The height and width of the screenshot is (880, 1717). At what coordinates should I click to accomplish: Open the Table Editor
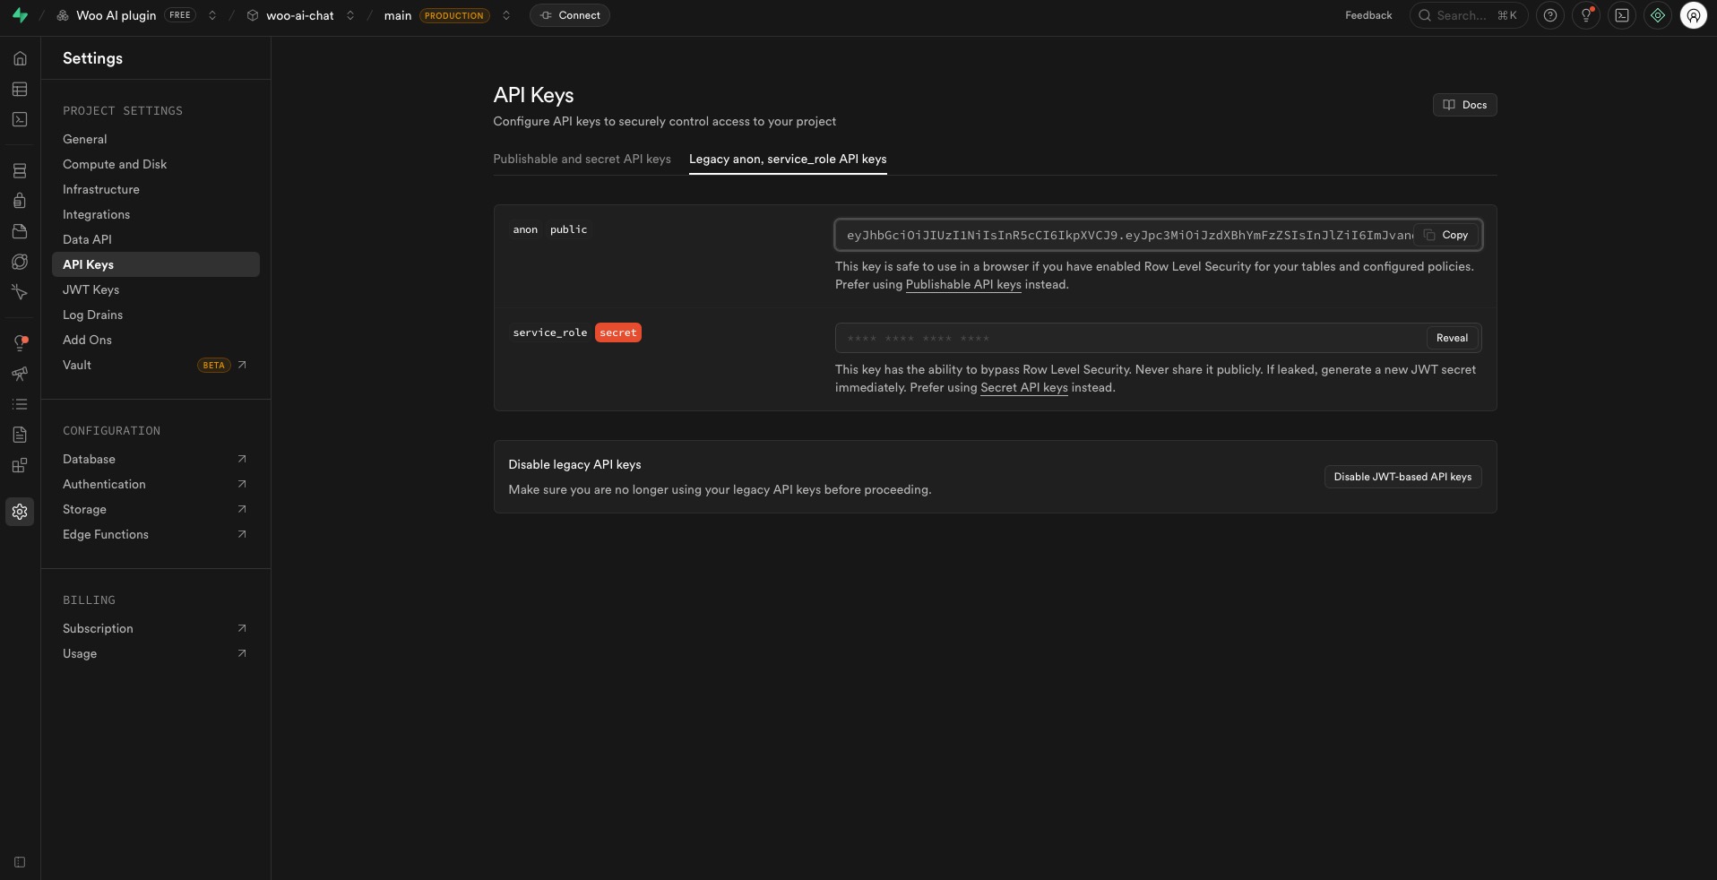(x=19, y=90)
